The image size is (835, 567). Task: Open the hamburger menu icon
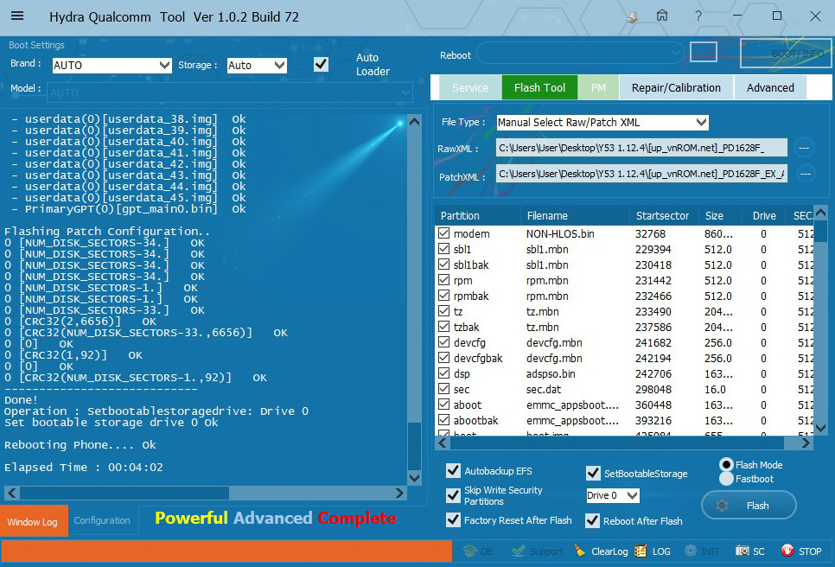(17, 16)
